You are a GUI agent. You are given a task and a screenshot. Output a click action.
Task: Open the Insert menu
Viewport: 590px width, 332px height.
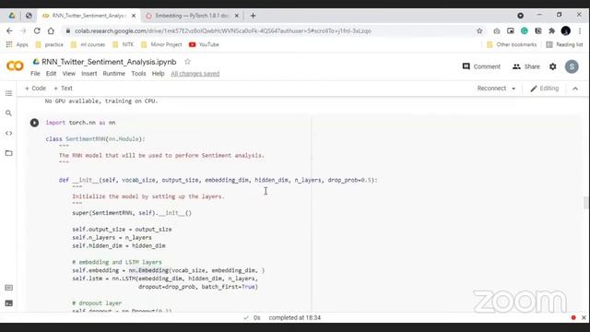[88, 74]
